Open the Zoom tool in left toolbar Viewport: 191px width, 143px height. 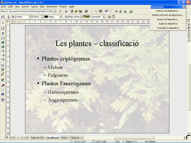click(3, 28)
